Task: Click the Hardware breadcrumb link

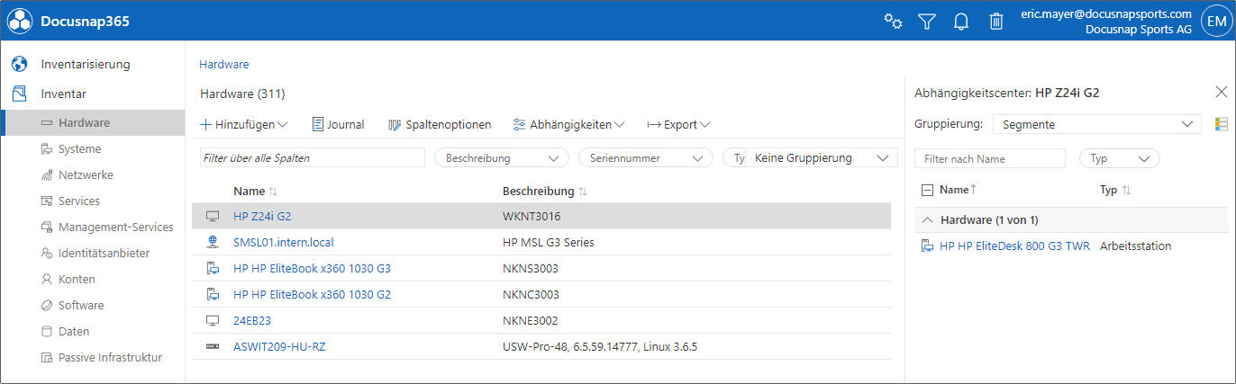Action: tap(224, 65)
